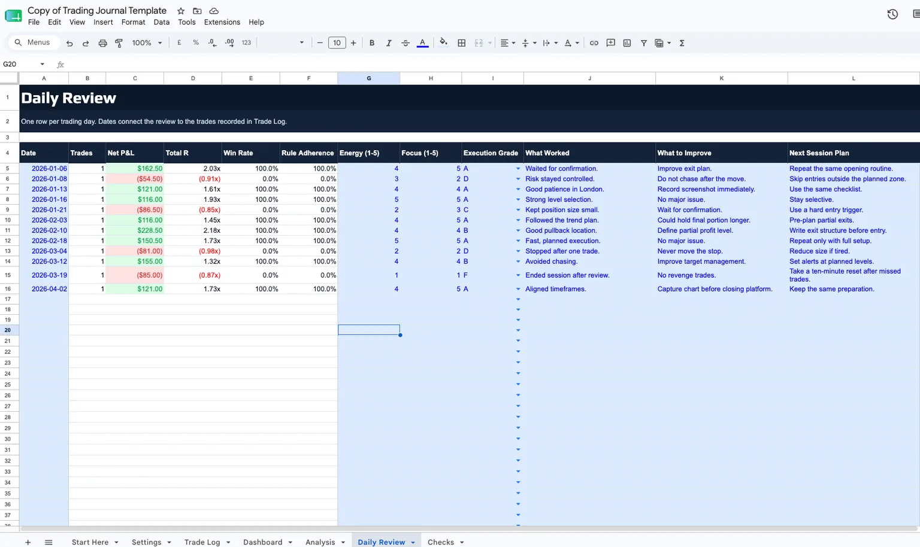Decrease decimal places
Image resolution: width=920 pixels, height=547 pixels.
pyautogui.click(x=212, y=43)
